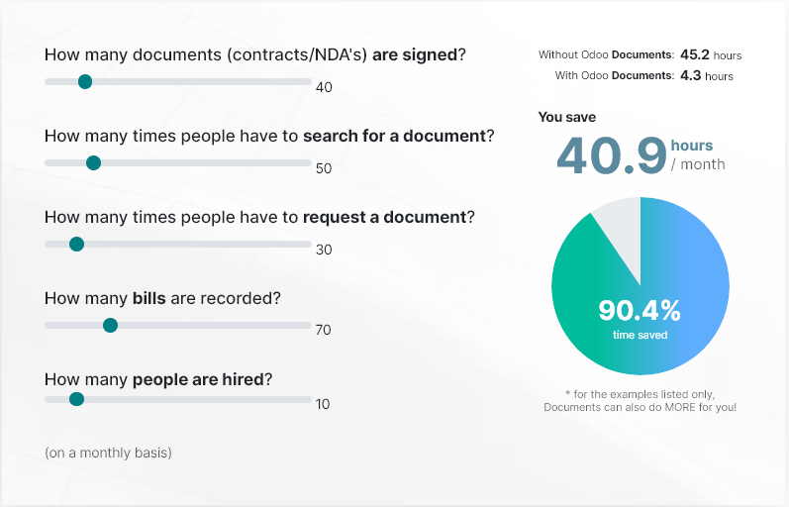Click the middle of the search for a document slider track
The width and height of the screenshot is (789, 507).
178,162
